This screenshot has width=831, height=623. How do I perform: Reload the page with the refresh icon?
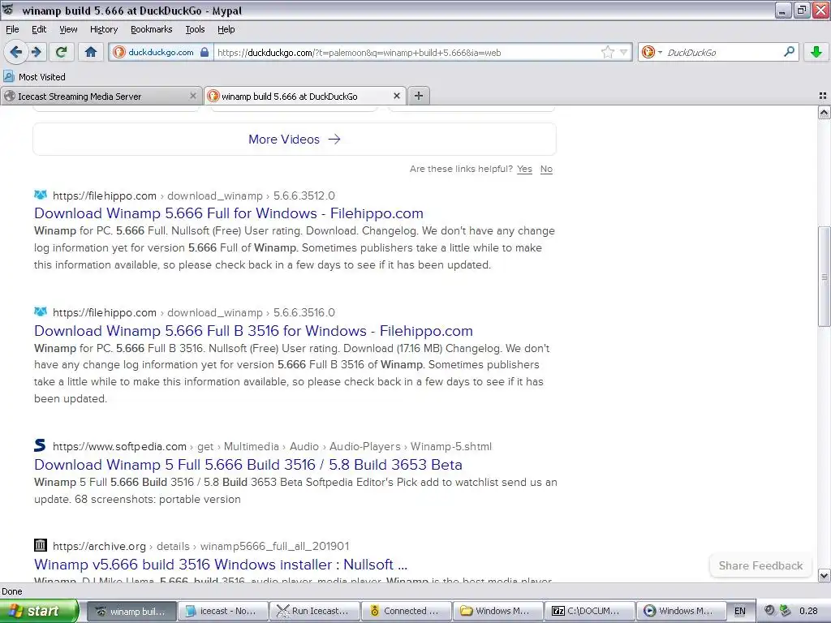point(62,52)
